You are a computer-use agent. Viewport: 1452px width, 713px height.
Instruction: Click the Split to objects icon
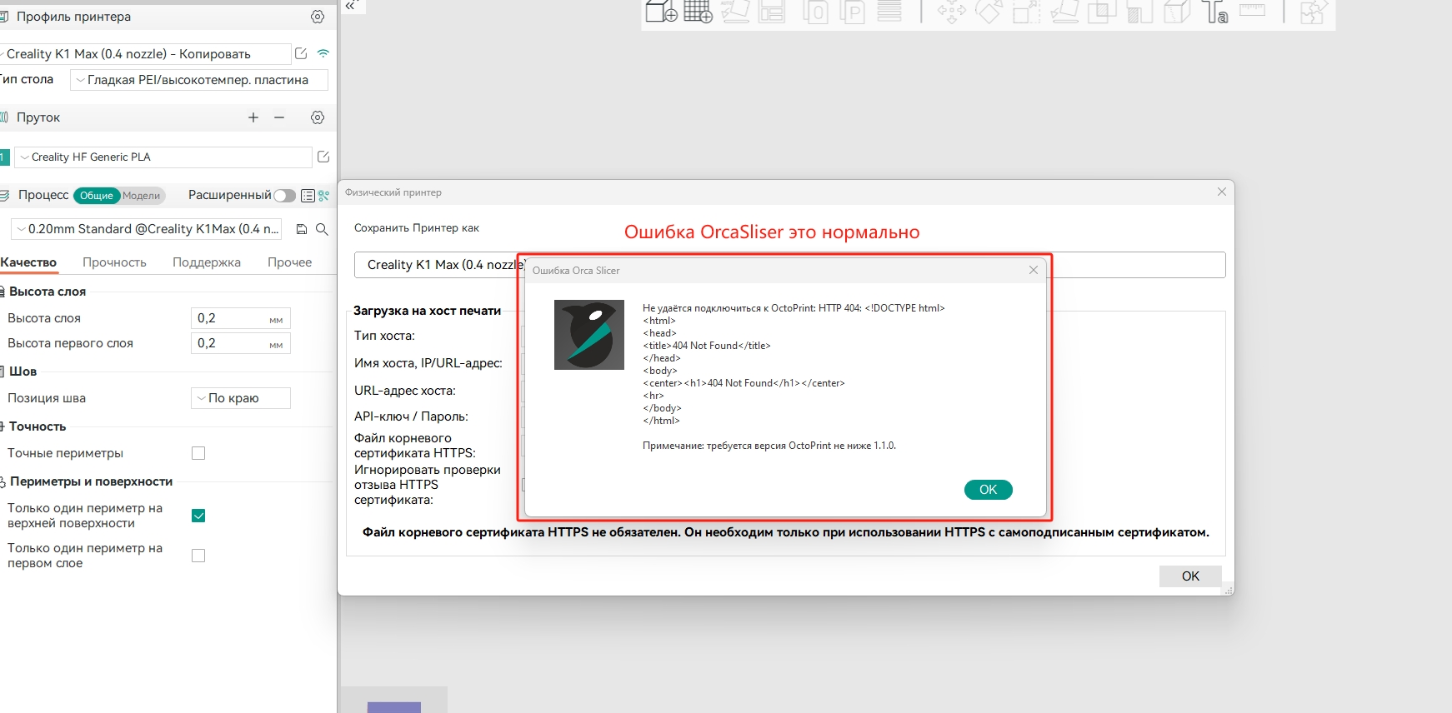click(x=815, y=11)
